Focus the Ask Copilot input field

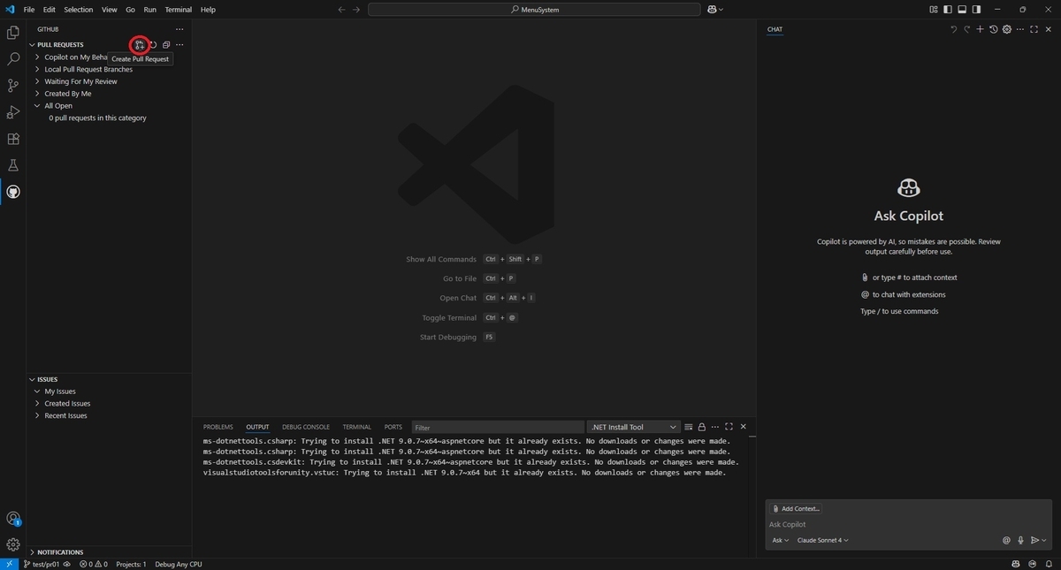click(x=908, y=524)
